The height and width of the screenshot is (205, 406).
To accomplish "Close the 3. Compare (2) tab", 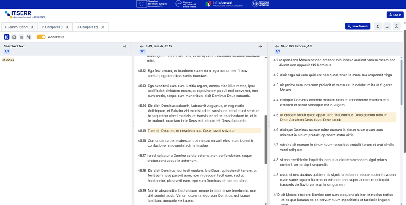I will point(103,27).
